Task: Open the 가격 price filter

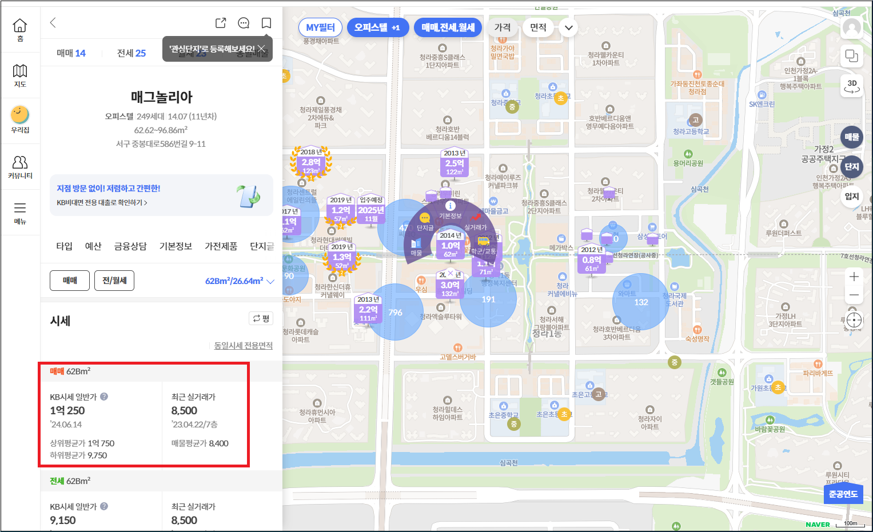Action: [503, 27]
